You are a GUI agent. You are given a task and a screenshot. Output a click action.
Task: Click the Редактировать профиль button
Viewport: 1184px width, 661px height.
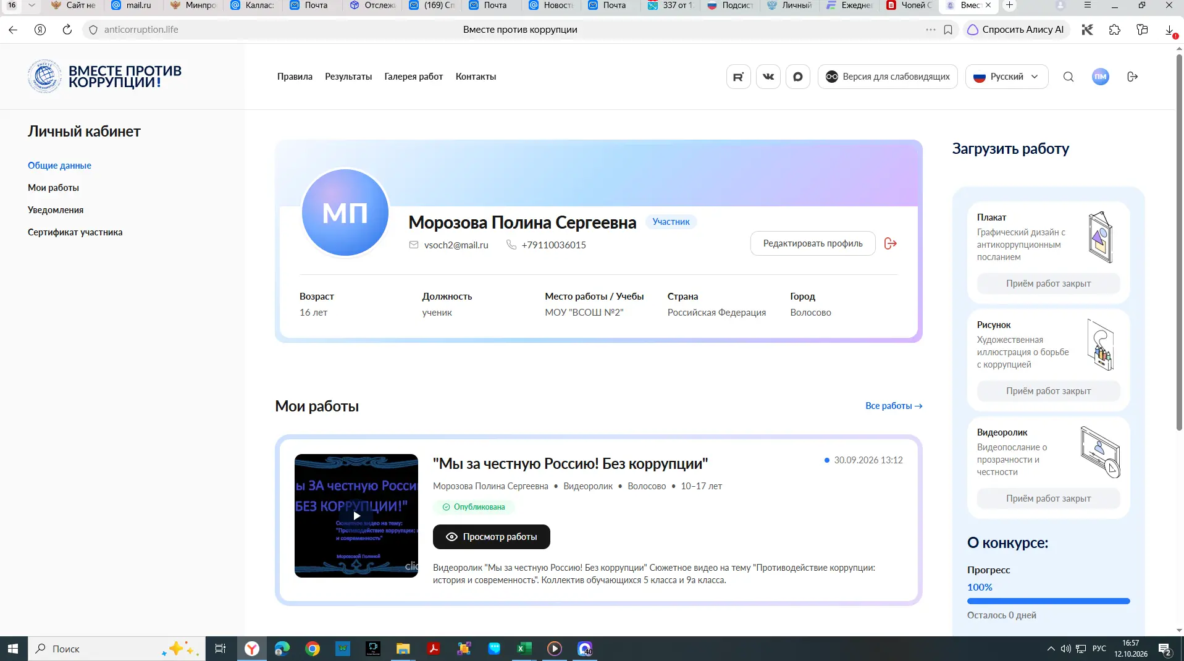tap(812, 243)
